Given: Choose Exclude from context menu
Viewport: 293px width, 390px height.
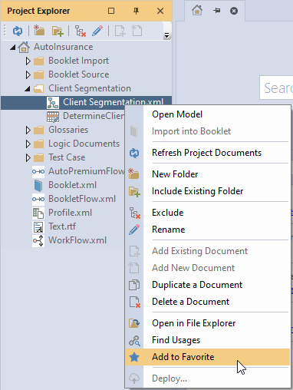Looking at the screenshot, I should point(168,213).
